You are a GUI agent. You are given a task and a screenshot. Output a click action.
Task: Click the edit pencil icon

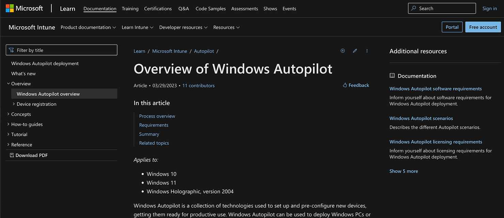pyautogui.click(x=355, y=51)
